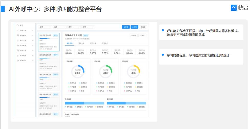
Task: Expand the 外呼任务 menu chevron
Action: click(x=33, y=30)
